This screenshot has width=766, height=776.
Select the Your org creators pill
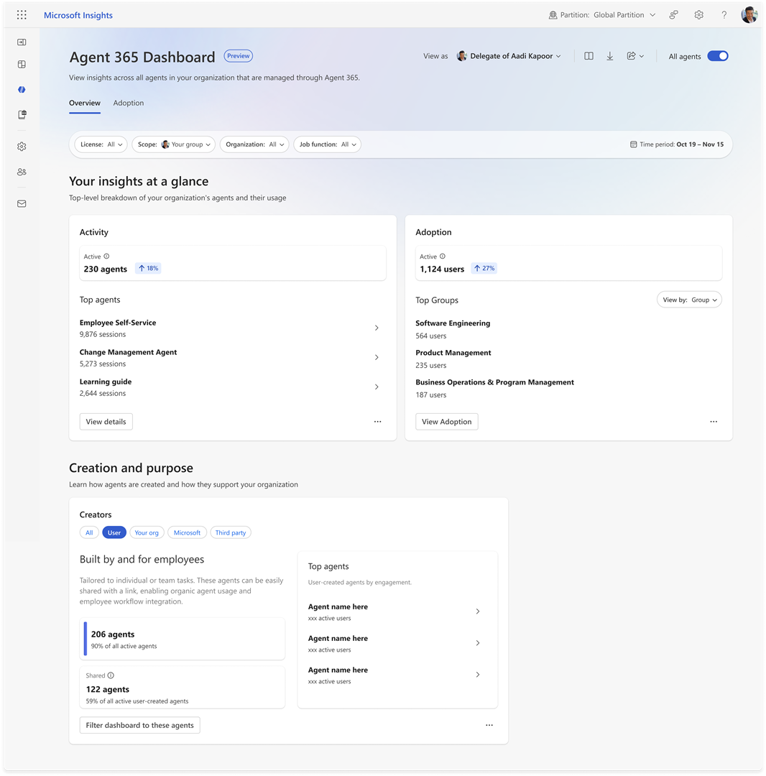(x=147, y=532)
